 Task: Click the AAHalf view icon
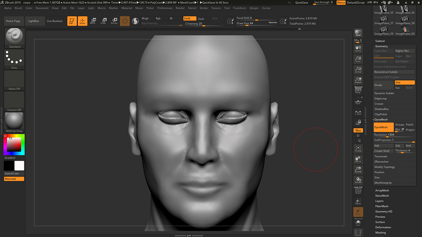358,80
